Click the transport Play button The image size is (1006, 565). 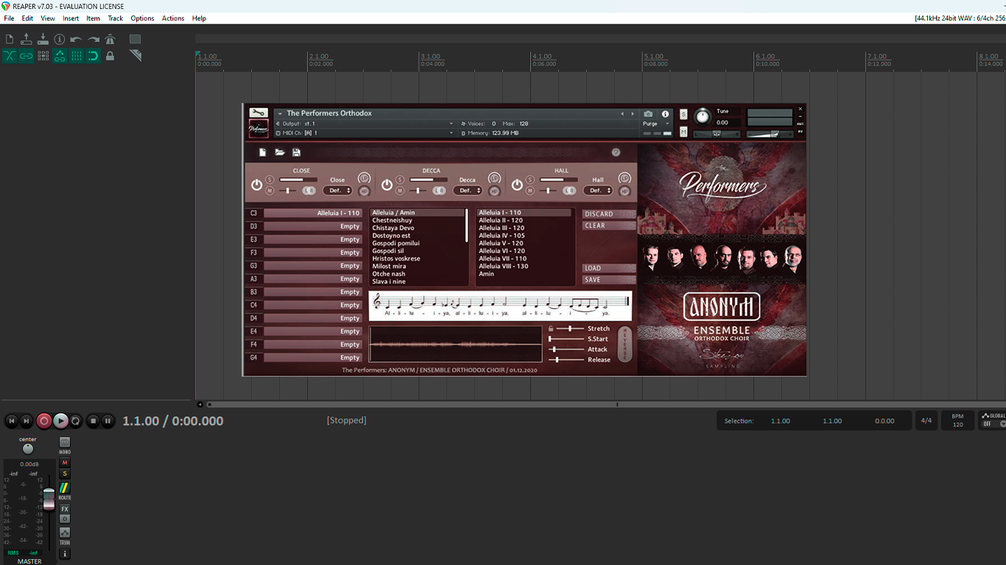pos(60,421)
